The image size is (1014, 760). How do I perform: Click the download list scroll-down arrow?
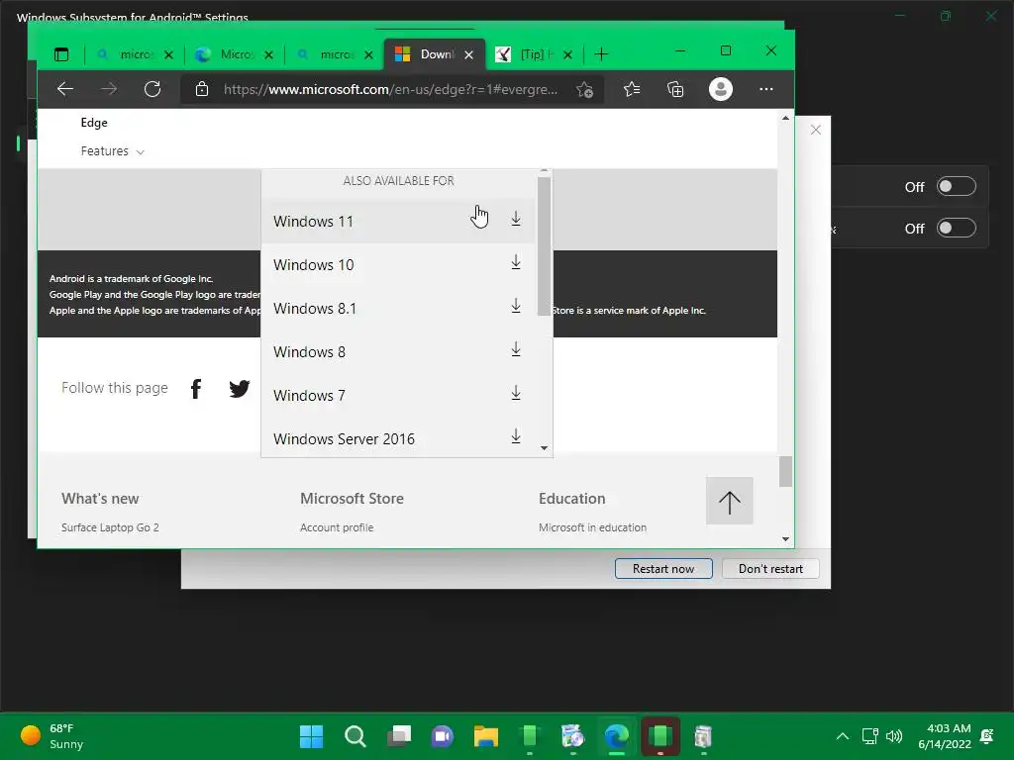point(544,448)
